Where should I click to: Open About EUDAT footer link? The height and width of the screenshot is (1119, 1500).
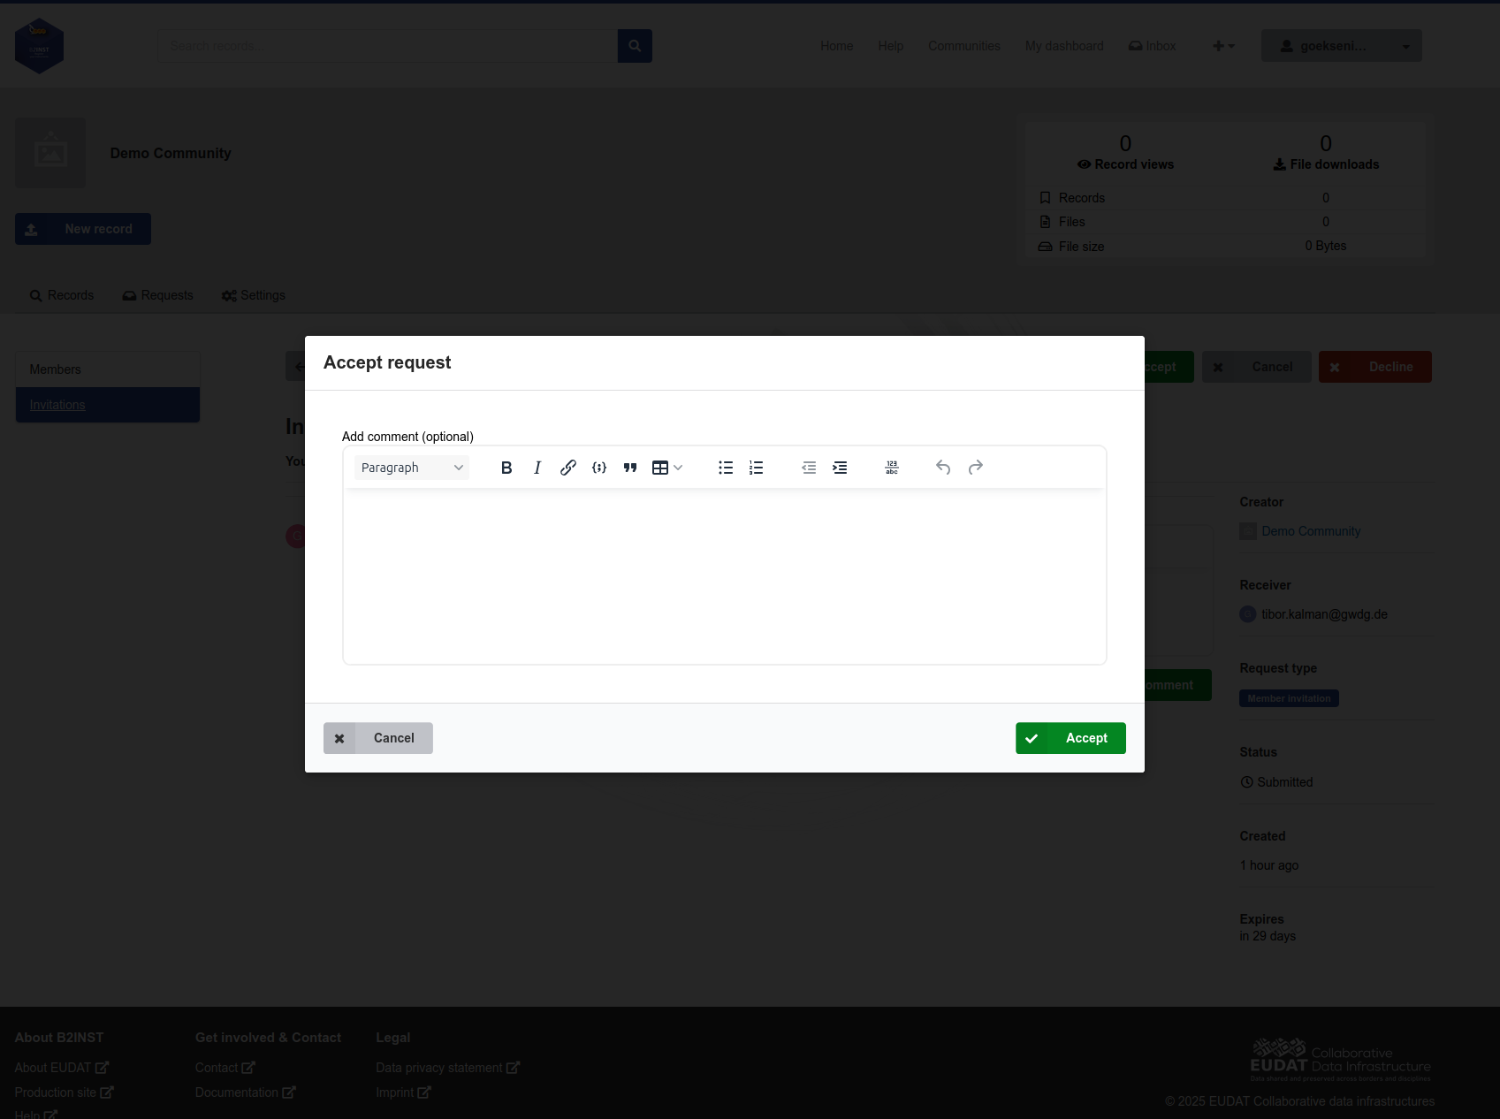(x=62, y=1068)
